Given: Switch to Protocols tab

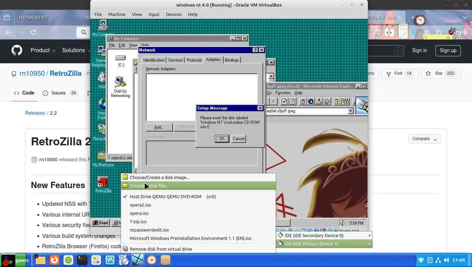Looking at the screenshot, I should [x=194, y=60].
